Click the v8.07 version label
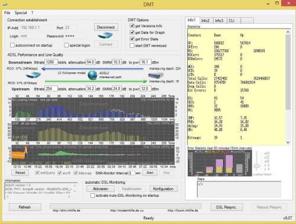 287,218
